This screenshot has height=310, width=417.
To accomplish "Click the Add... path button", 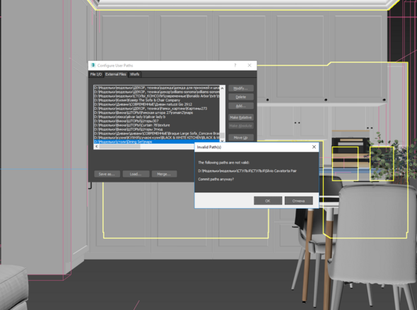I will [x=241, y=106].
